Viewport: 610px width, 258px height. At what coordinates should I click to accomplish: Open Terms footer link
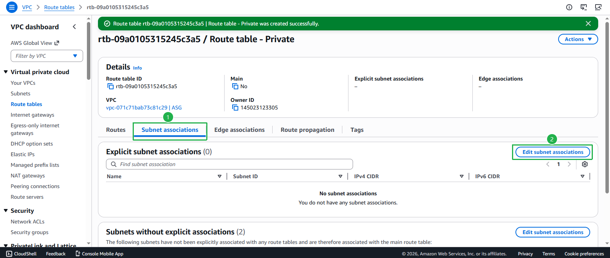pyautogui.click(x=549, y=254)
